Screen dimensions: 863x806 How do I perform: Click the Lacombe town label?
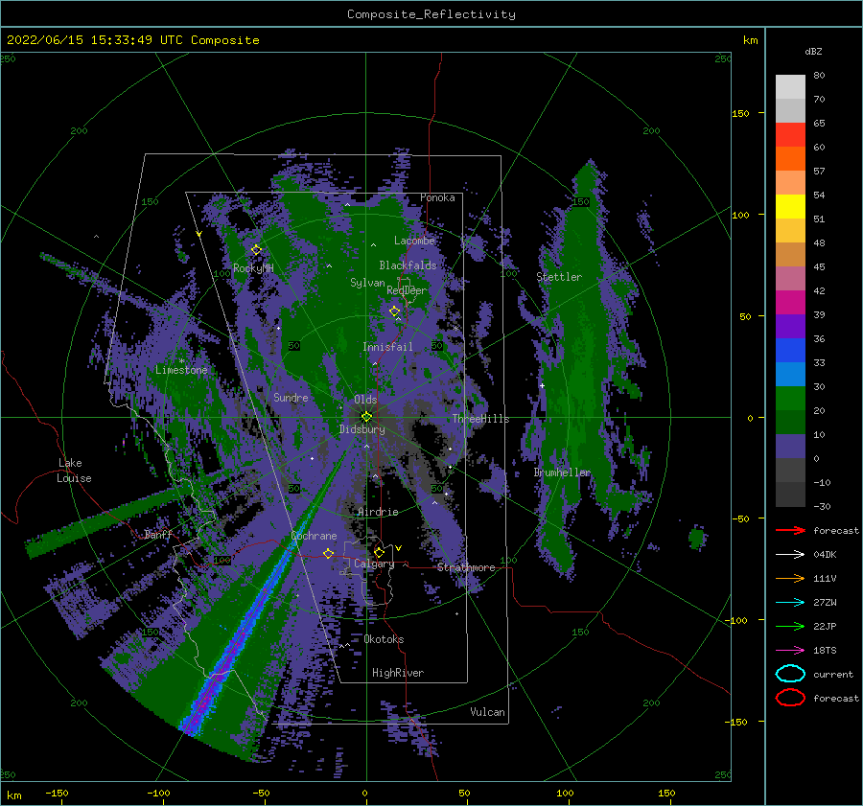(x=414, y=241)
